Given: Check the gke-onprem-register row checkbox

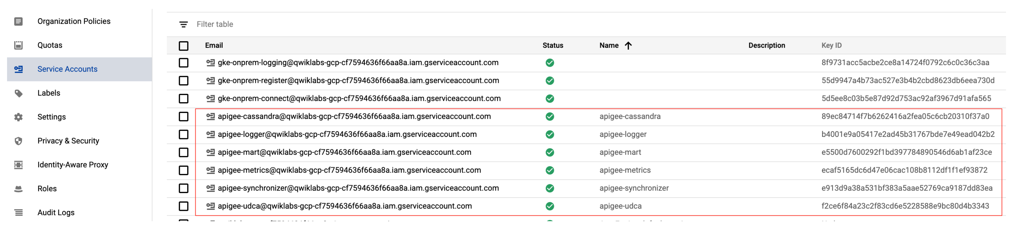Looking at the screenshot, I should (x=183, y=81).
